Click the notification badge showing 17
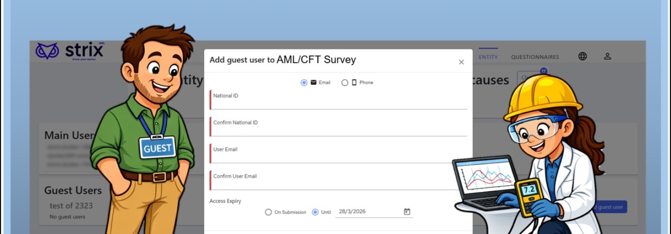 (543, 71)
